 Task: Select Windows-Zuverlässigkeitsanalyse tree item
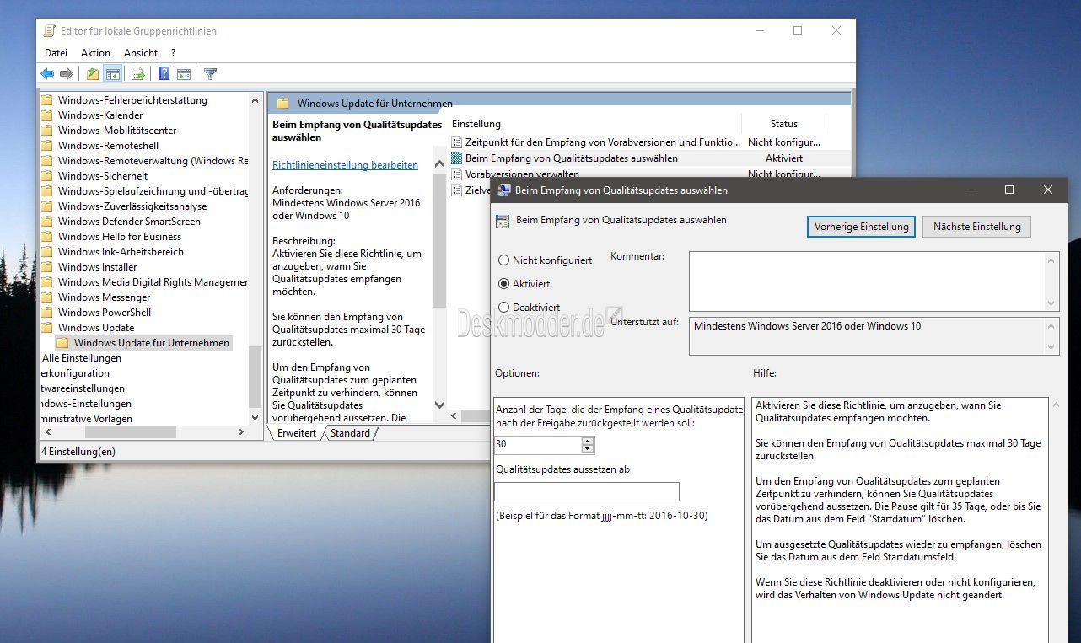pyautogui.click(x=132, y=206)
